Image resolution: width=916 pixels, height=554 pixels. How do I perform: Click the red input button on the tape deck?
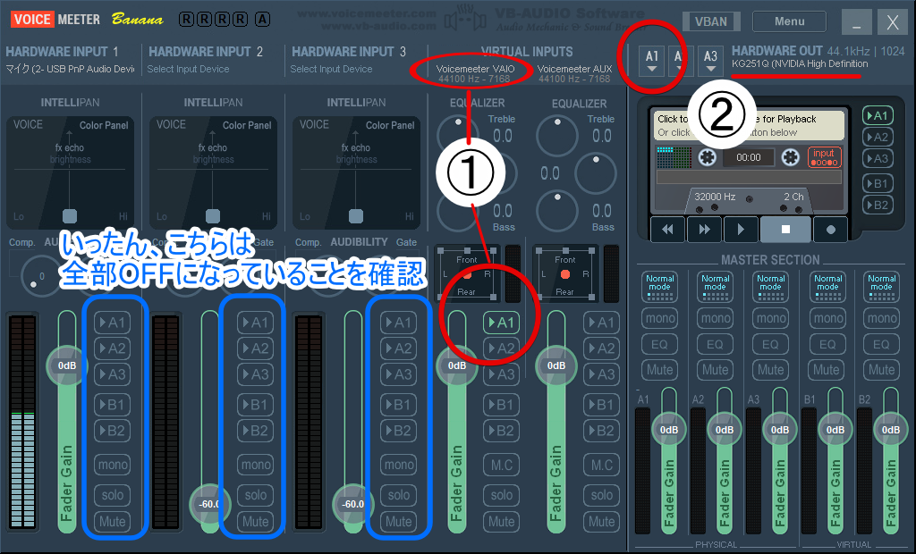823,156
